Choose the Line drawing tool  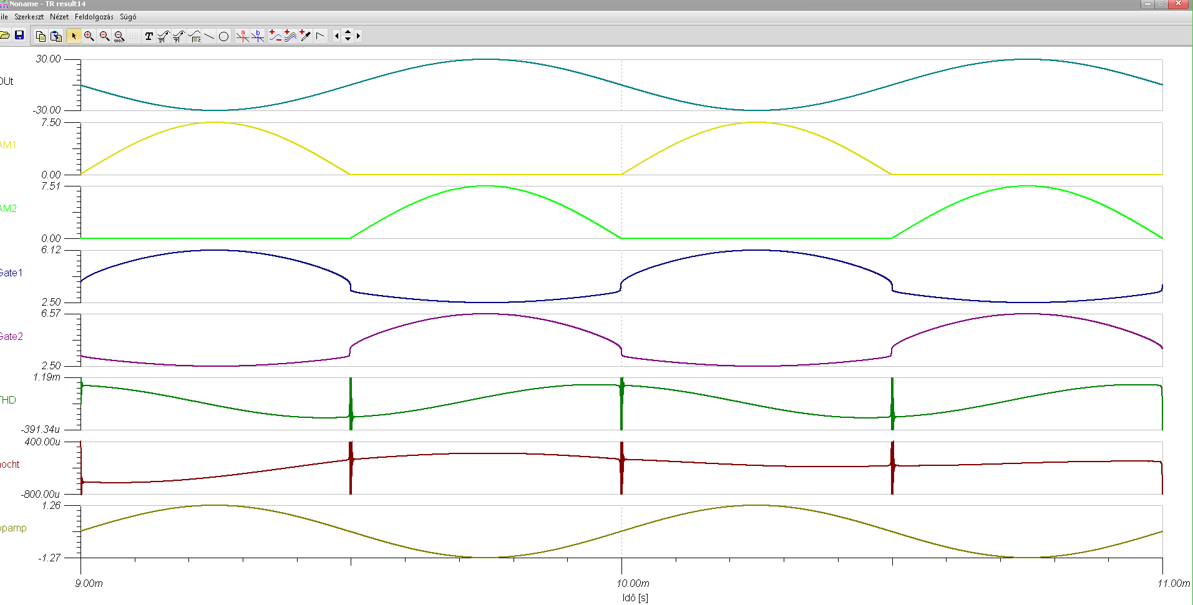click(x=209, y=36)
